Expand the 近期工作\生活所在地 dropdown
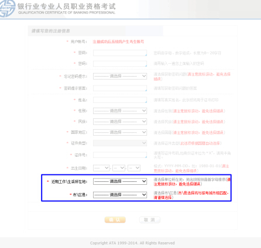The height and width of the screenshot is (248, 261). [120, 181]
